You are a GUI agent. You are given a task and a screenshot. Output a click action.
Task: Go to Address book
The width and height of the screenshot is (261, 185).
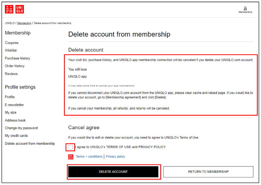pyautogui.click(x=15, y=120)
